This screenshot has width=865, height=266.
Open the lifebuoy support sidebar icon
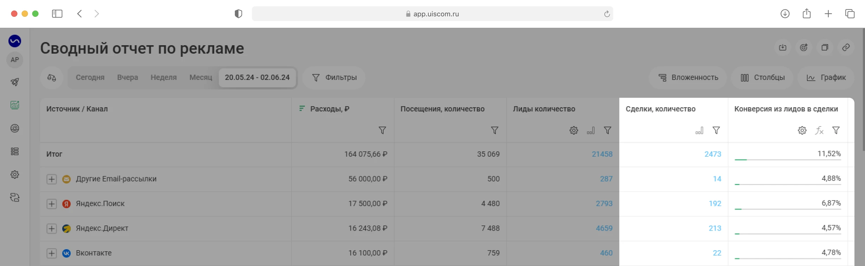pos(15,128)
